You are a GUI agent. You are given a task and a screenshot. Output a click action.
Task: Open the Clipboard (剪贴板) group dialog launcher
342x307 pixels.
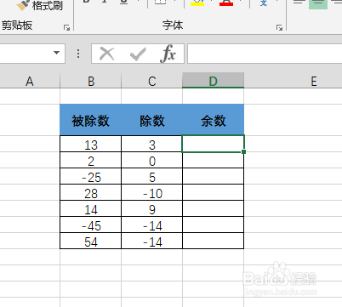(x=67, y=27)
